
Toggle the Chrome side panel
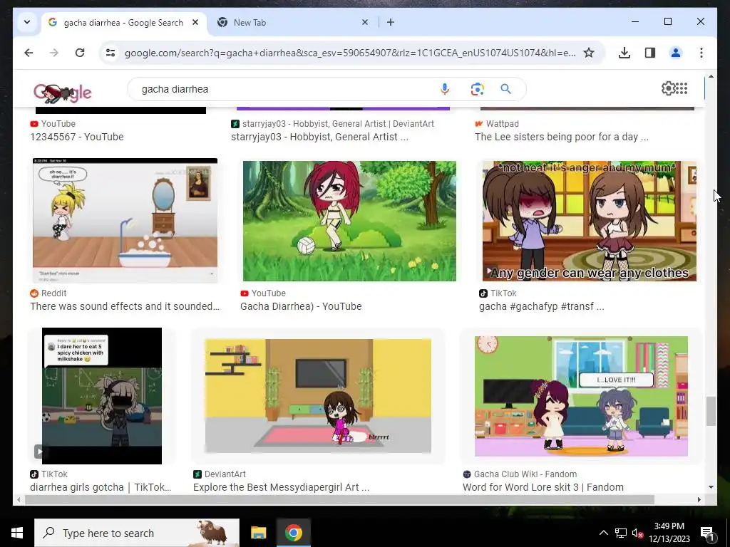[650, 53]
